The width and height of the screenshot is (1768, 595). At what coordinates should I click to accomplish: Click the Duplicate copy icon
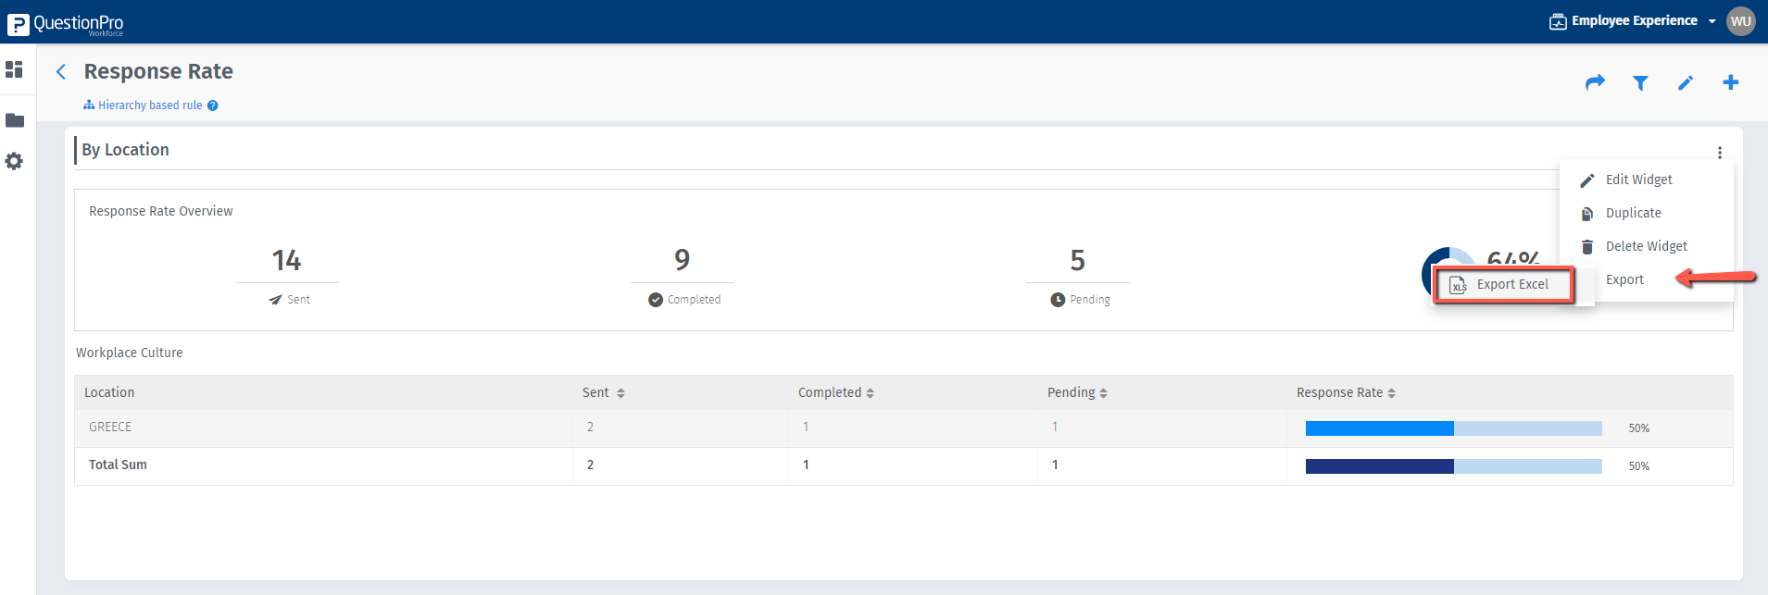pyautogui.click(x=1587, y=214)
